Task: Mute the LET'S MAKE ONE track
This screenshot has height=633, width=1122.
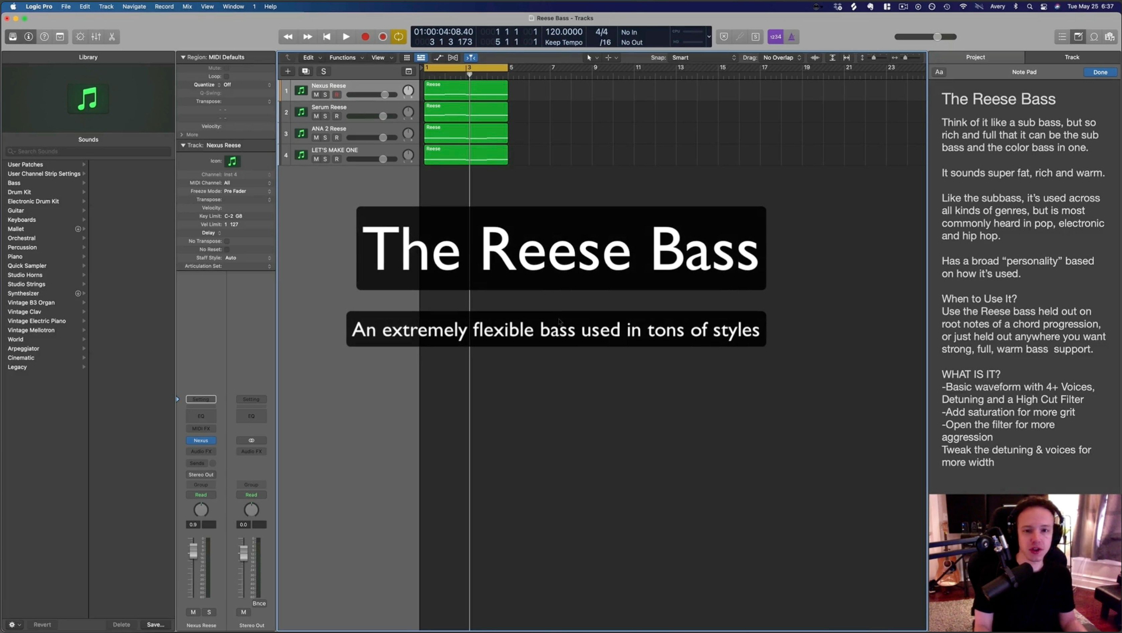Action: (x=316, y=159)
